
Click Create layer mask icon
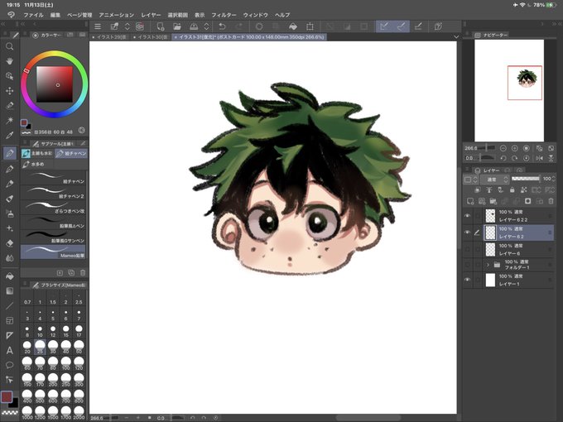pos(528,201)
